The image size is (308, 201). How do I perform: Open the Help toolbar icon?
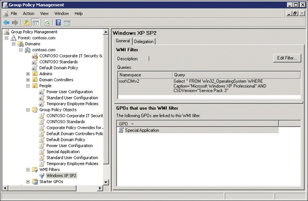click(x=58, y=23)
